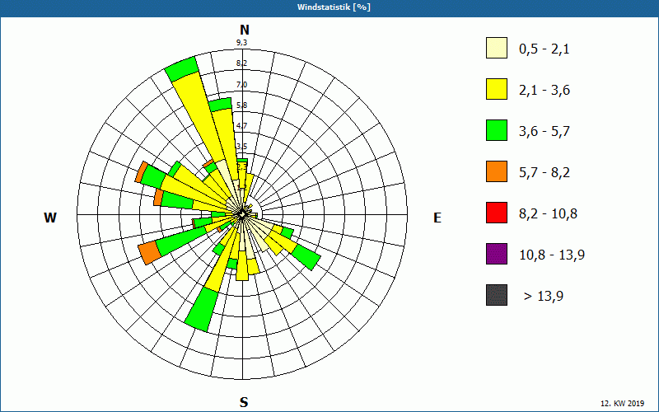This screenshot has width=659, height=412.
Task: Click the 5,8 scale value
Action: tap(241, 105)
